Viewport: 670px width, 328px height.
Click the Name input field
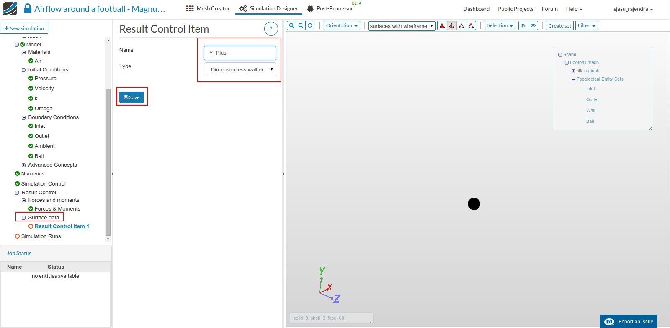(240, 53)
